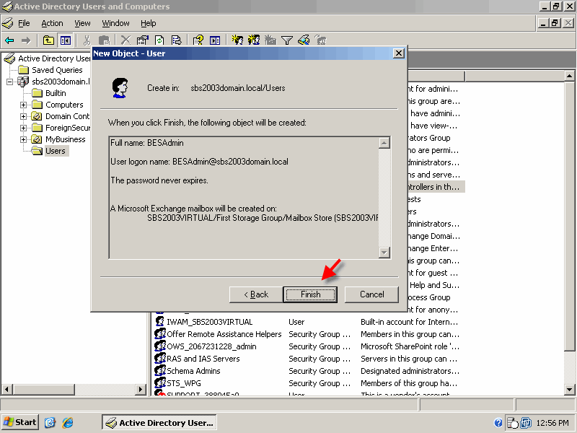577x433 pixels.
Task: Expand the MyBusiness tree node
Action: [23, 139]
